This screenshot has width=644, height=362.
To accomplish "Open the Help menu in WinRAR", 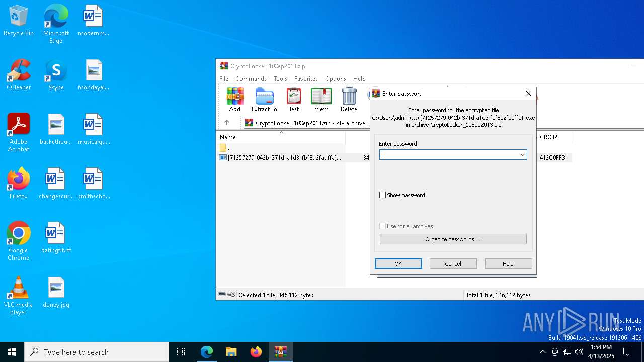I will coord(359,79).
